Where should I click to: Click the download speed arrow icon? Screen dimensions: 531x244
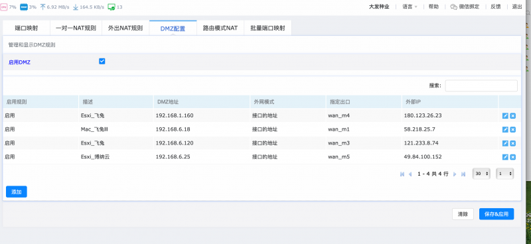pyautogui.click(x=76, y=7)
